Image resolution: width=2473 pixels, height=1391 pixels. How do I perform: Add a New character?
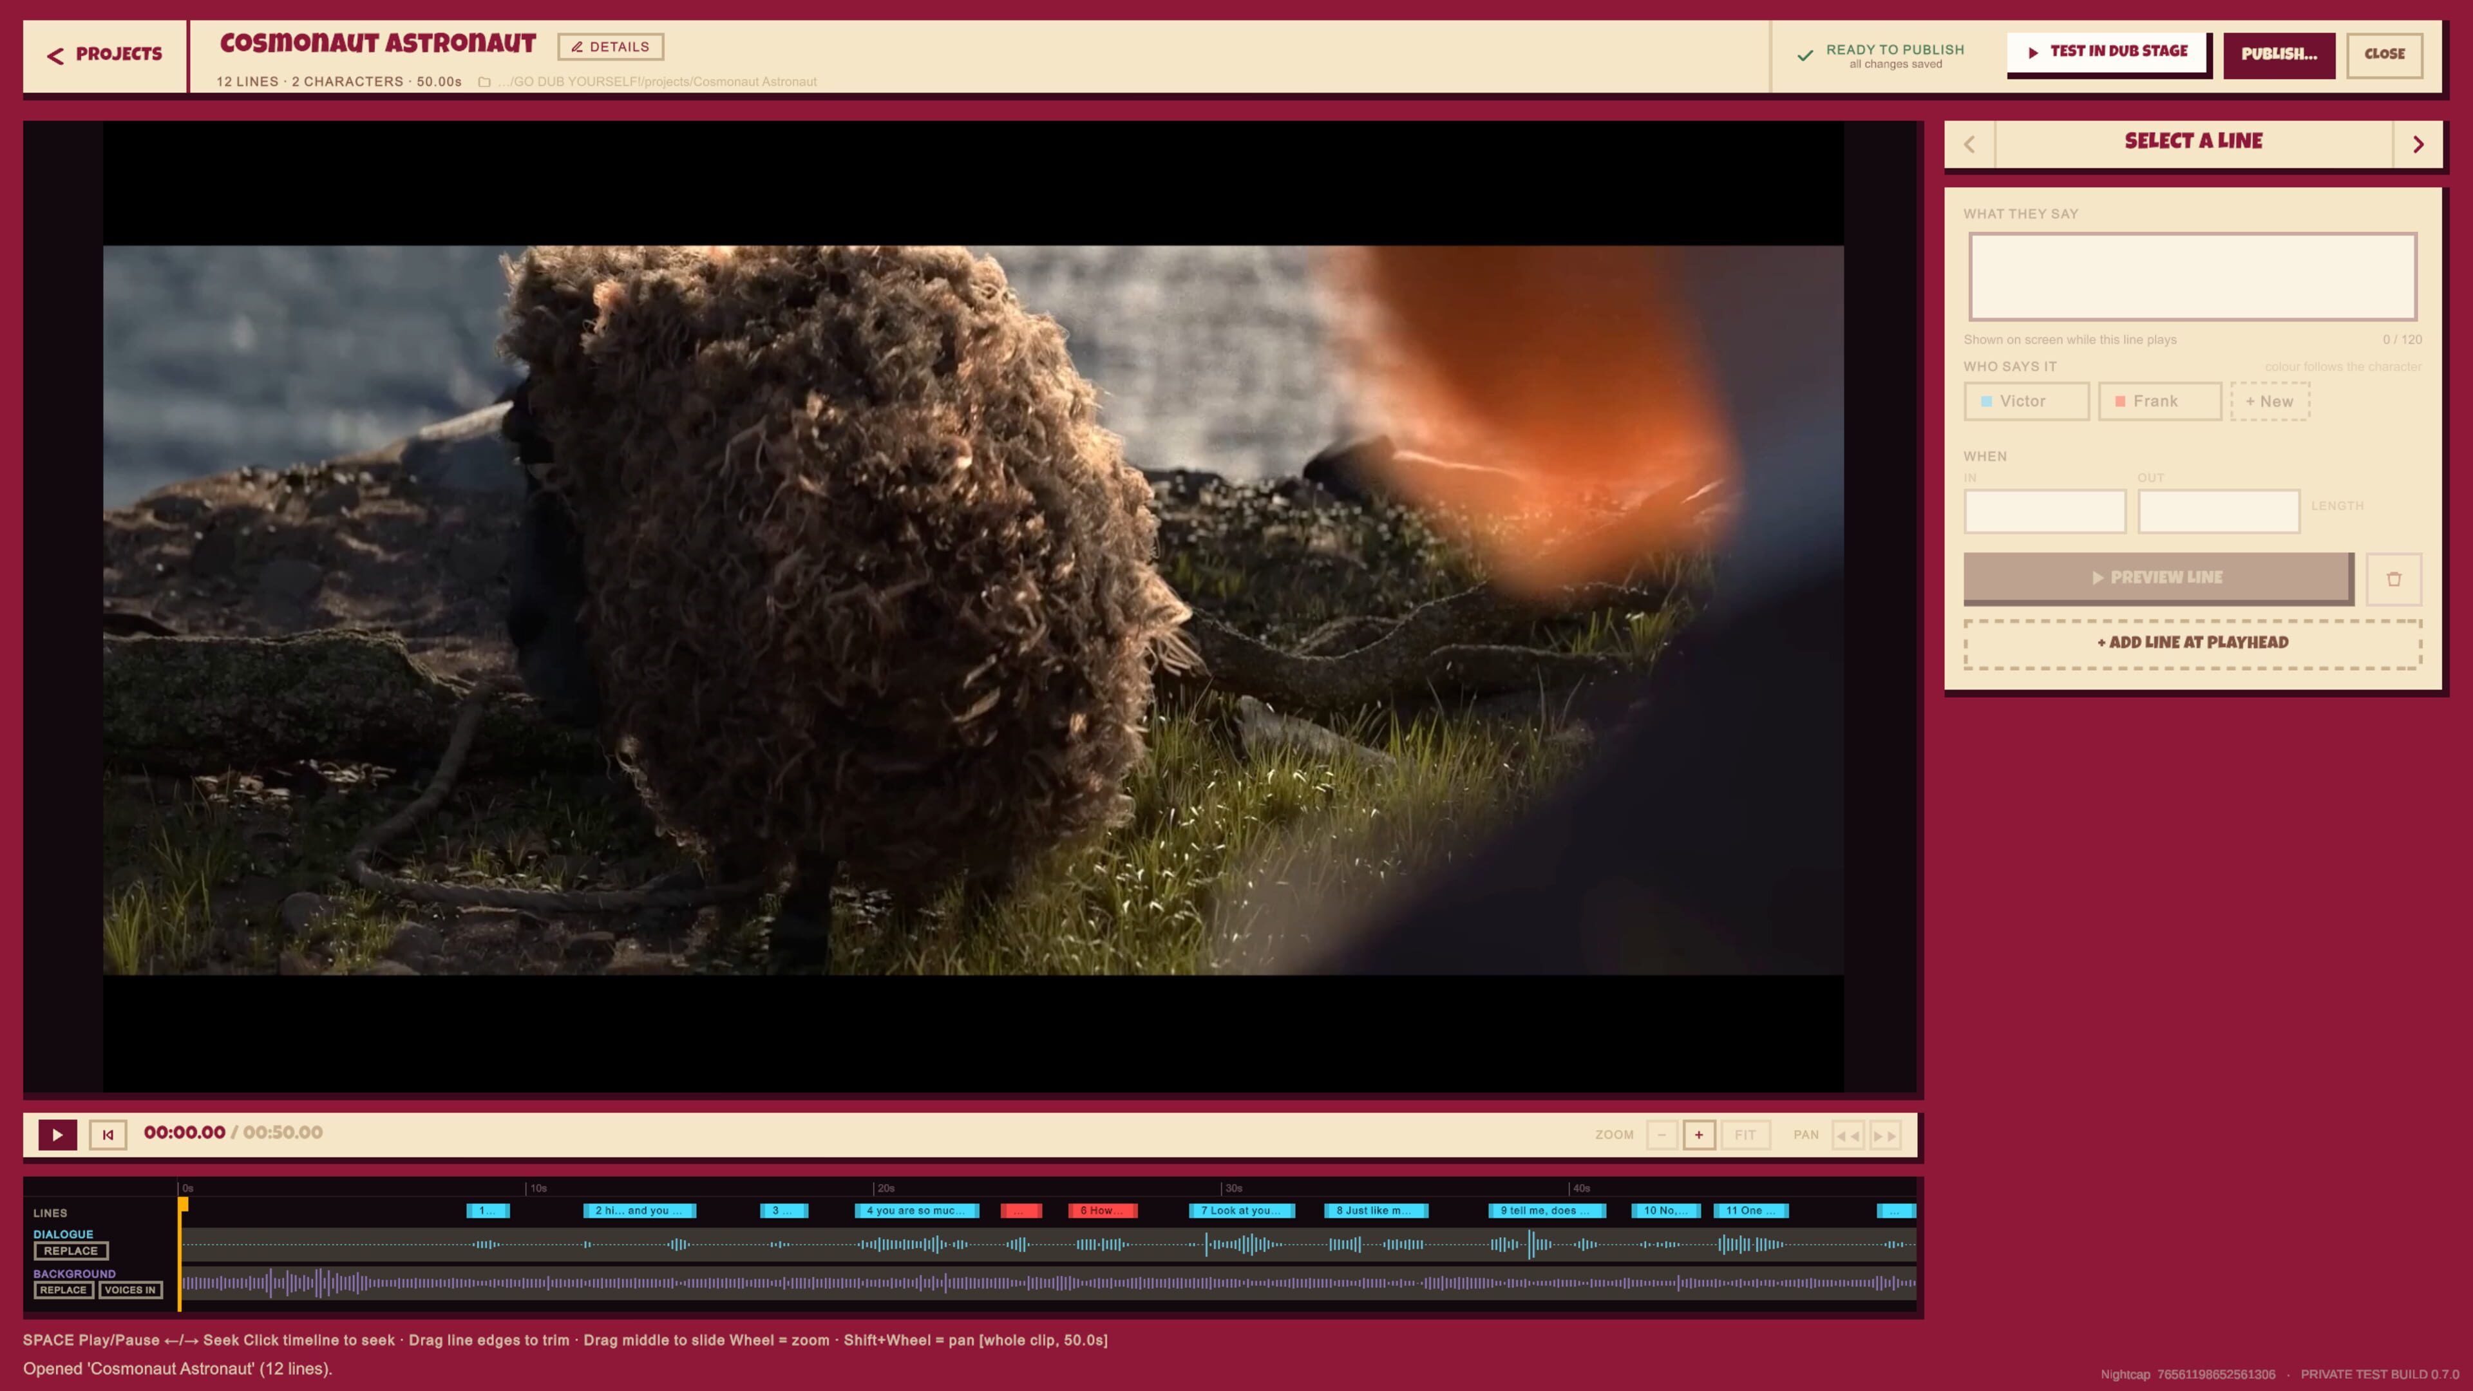point(2269,401)
